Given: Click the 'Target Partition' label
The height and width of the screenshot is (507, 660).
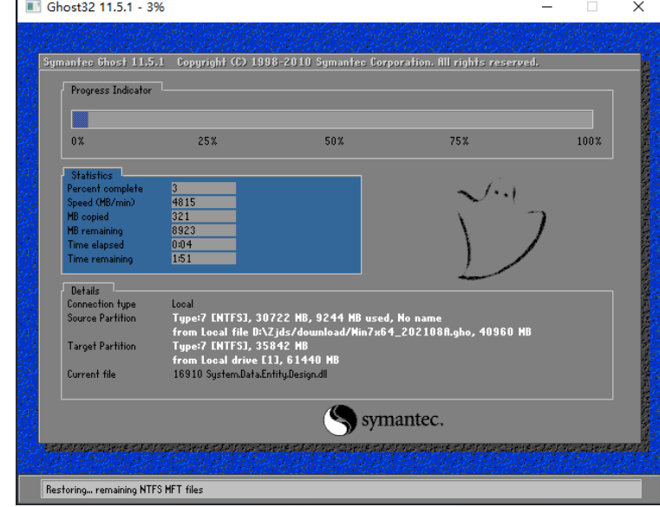Looking at the screenshot, I should tap(101, 346).
